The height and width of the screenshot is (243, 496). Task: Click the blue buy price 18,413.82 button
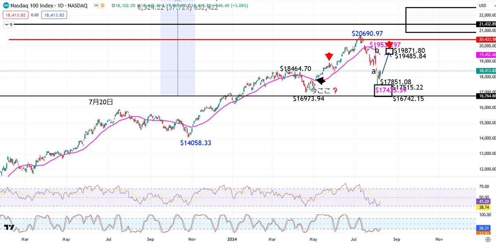click(55, 15)
